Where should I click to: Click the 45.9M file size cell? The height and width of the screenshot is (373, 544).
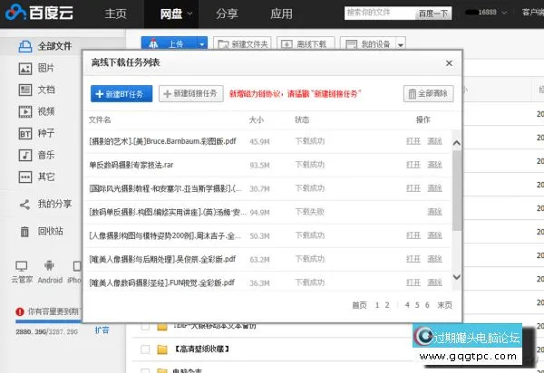point(259,141)
